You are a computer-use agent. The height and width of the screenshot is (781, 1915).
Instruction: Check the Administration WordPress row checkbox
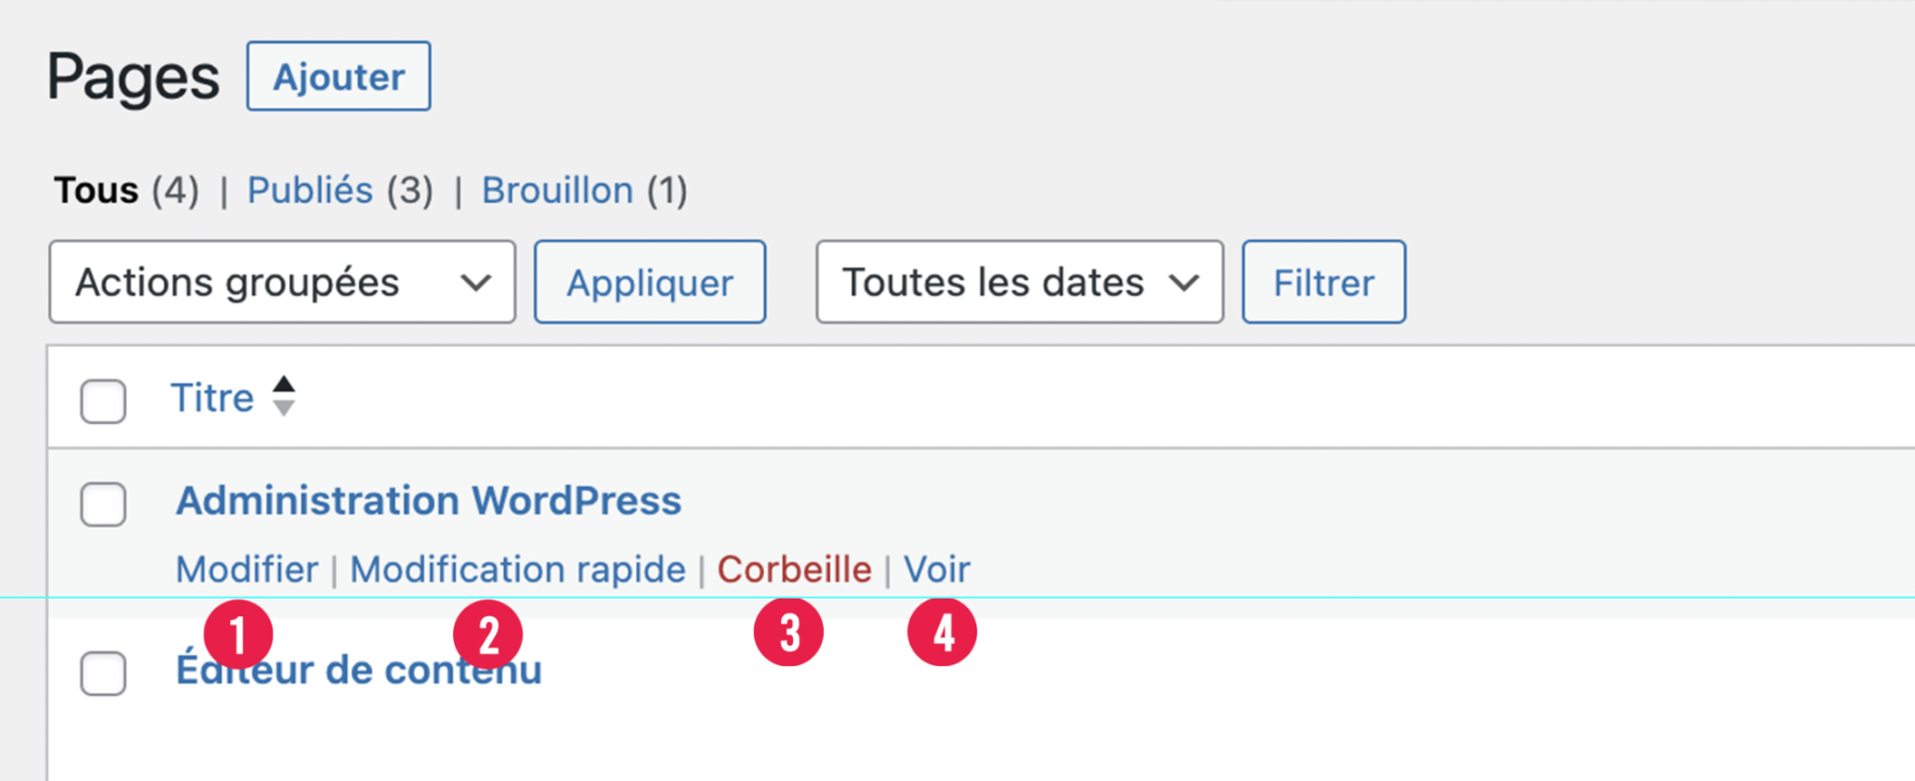point(103,504)
